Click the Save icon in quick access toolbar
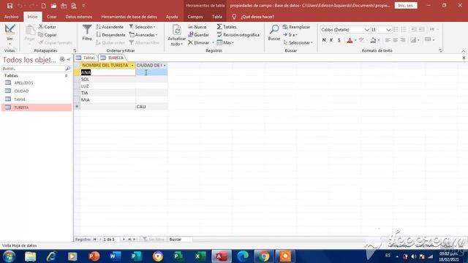Image resolution: width=468 pixels, height=263 pixels. (x=10, y=6)
